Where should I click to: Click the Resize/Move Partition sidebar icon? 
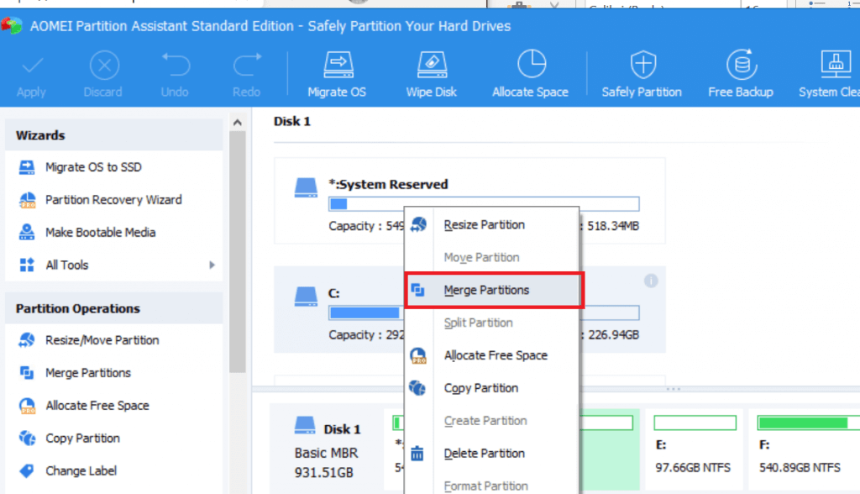[x=27, y=340]
